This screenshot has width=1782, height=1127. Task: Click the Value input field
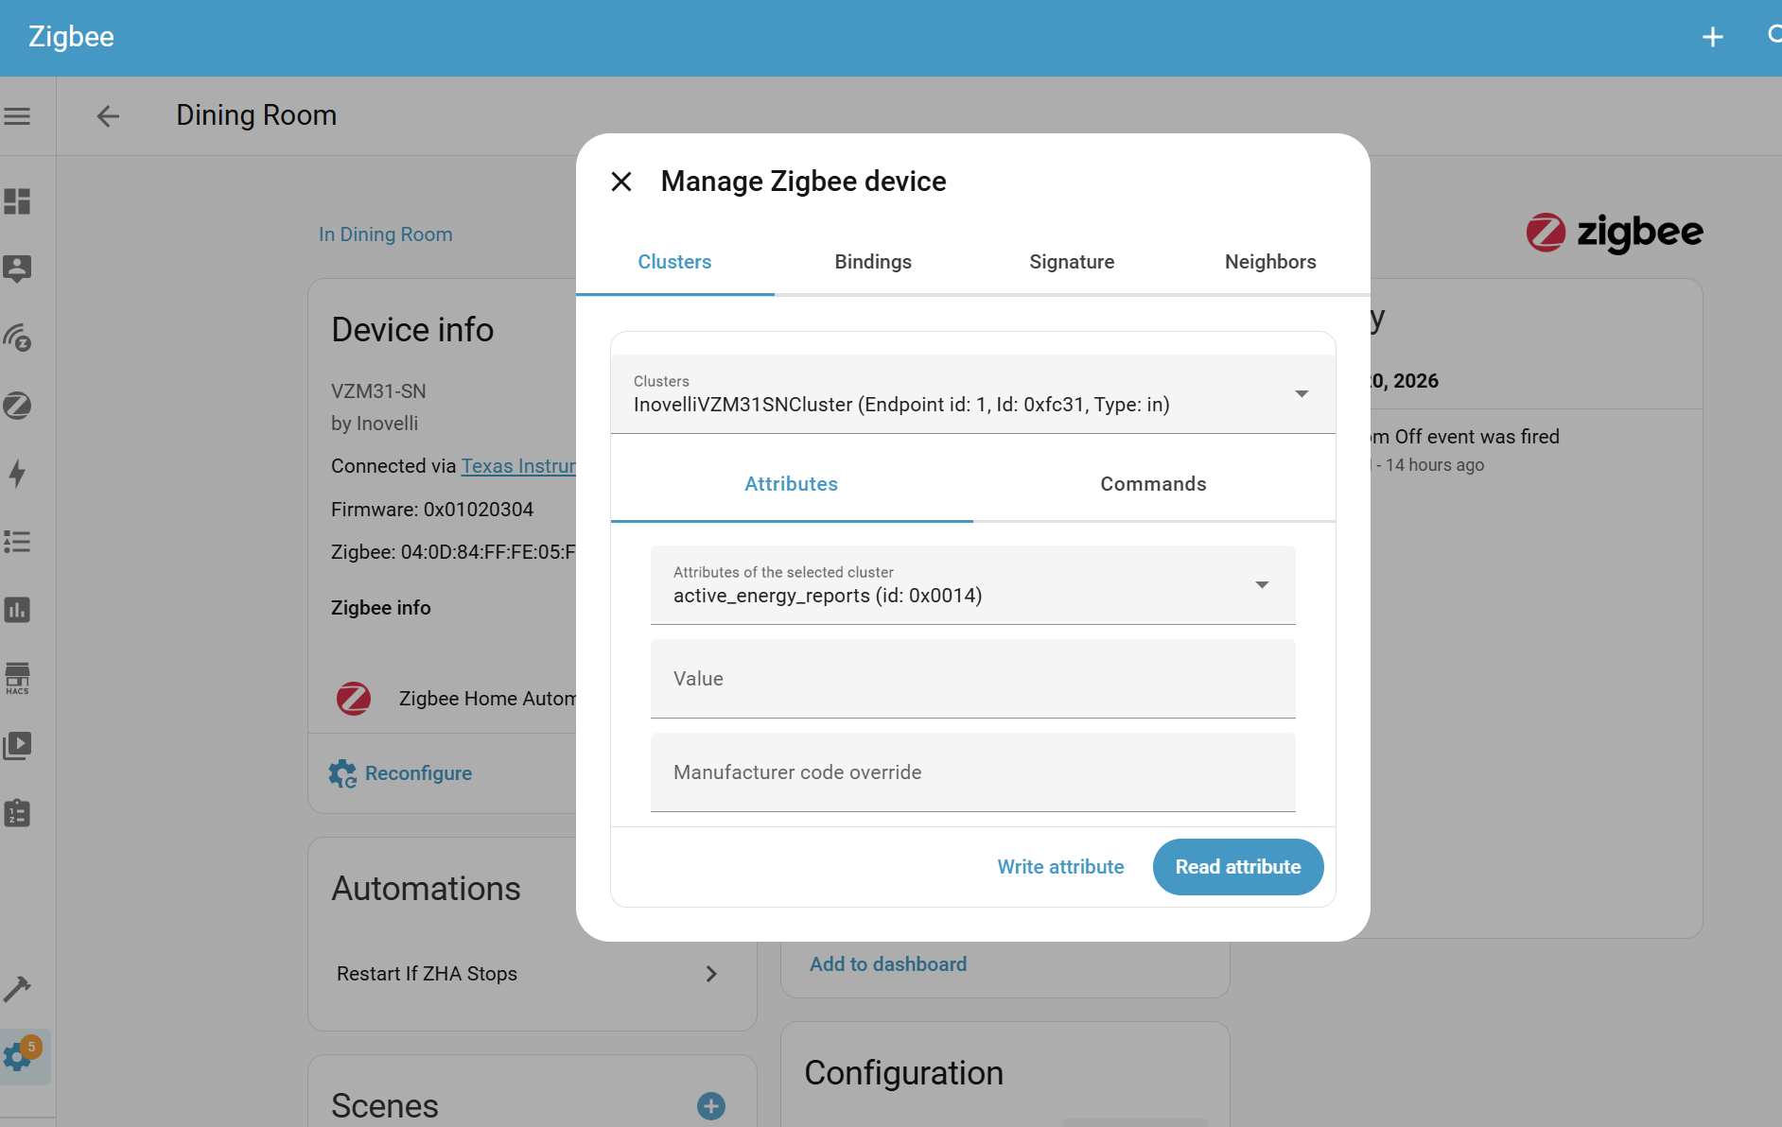(x=972, y=679)
